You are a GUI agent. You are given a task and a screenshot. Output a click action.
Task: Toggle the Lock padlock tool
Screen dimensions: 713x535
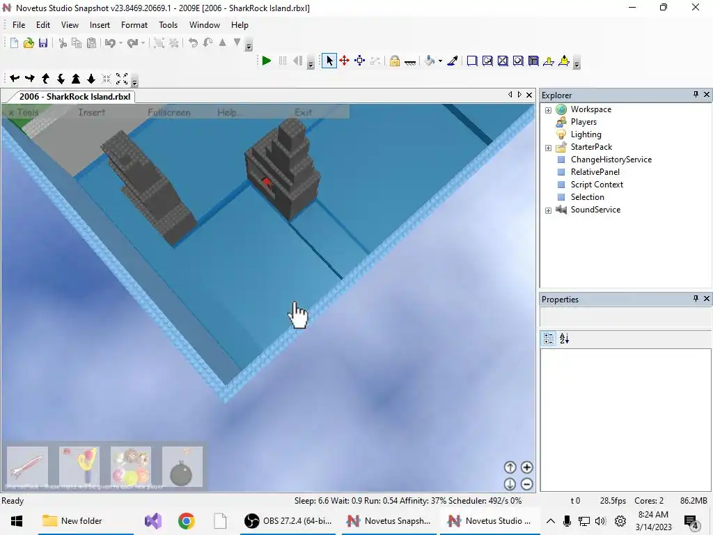coord(395,61)
